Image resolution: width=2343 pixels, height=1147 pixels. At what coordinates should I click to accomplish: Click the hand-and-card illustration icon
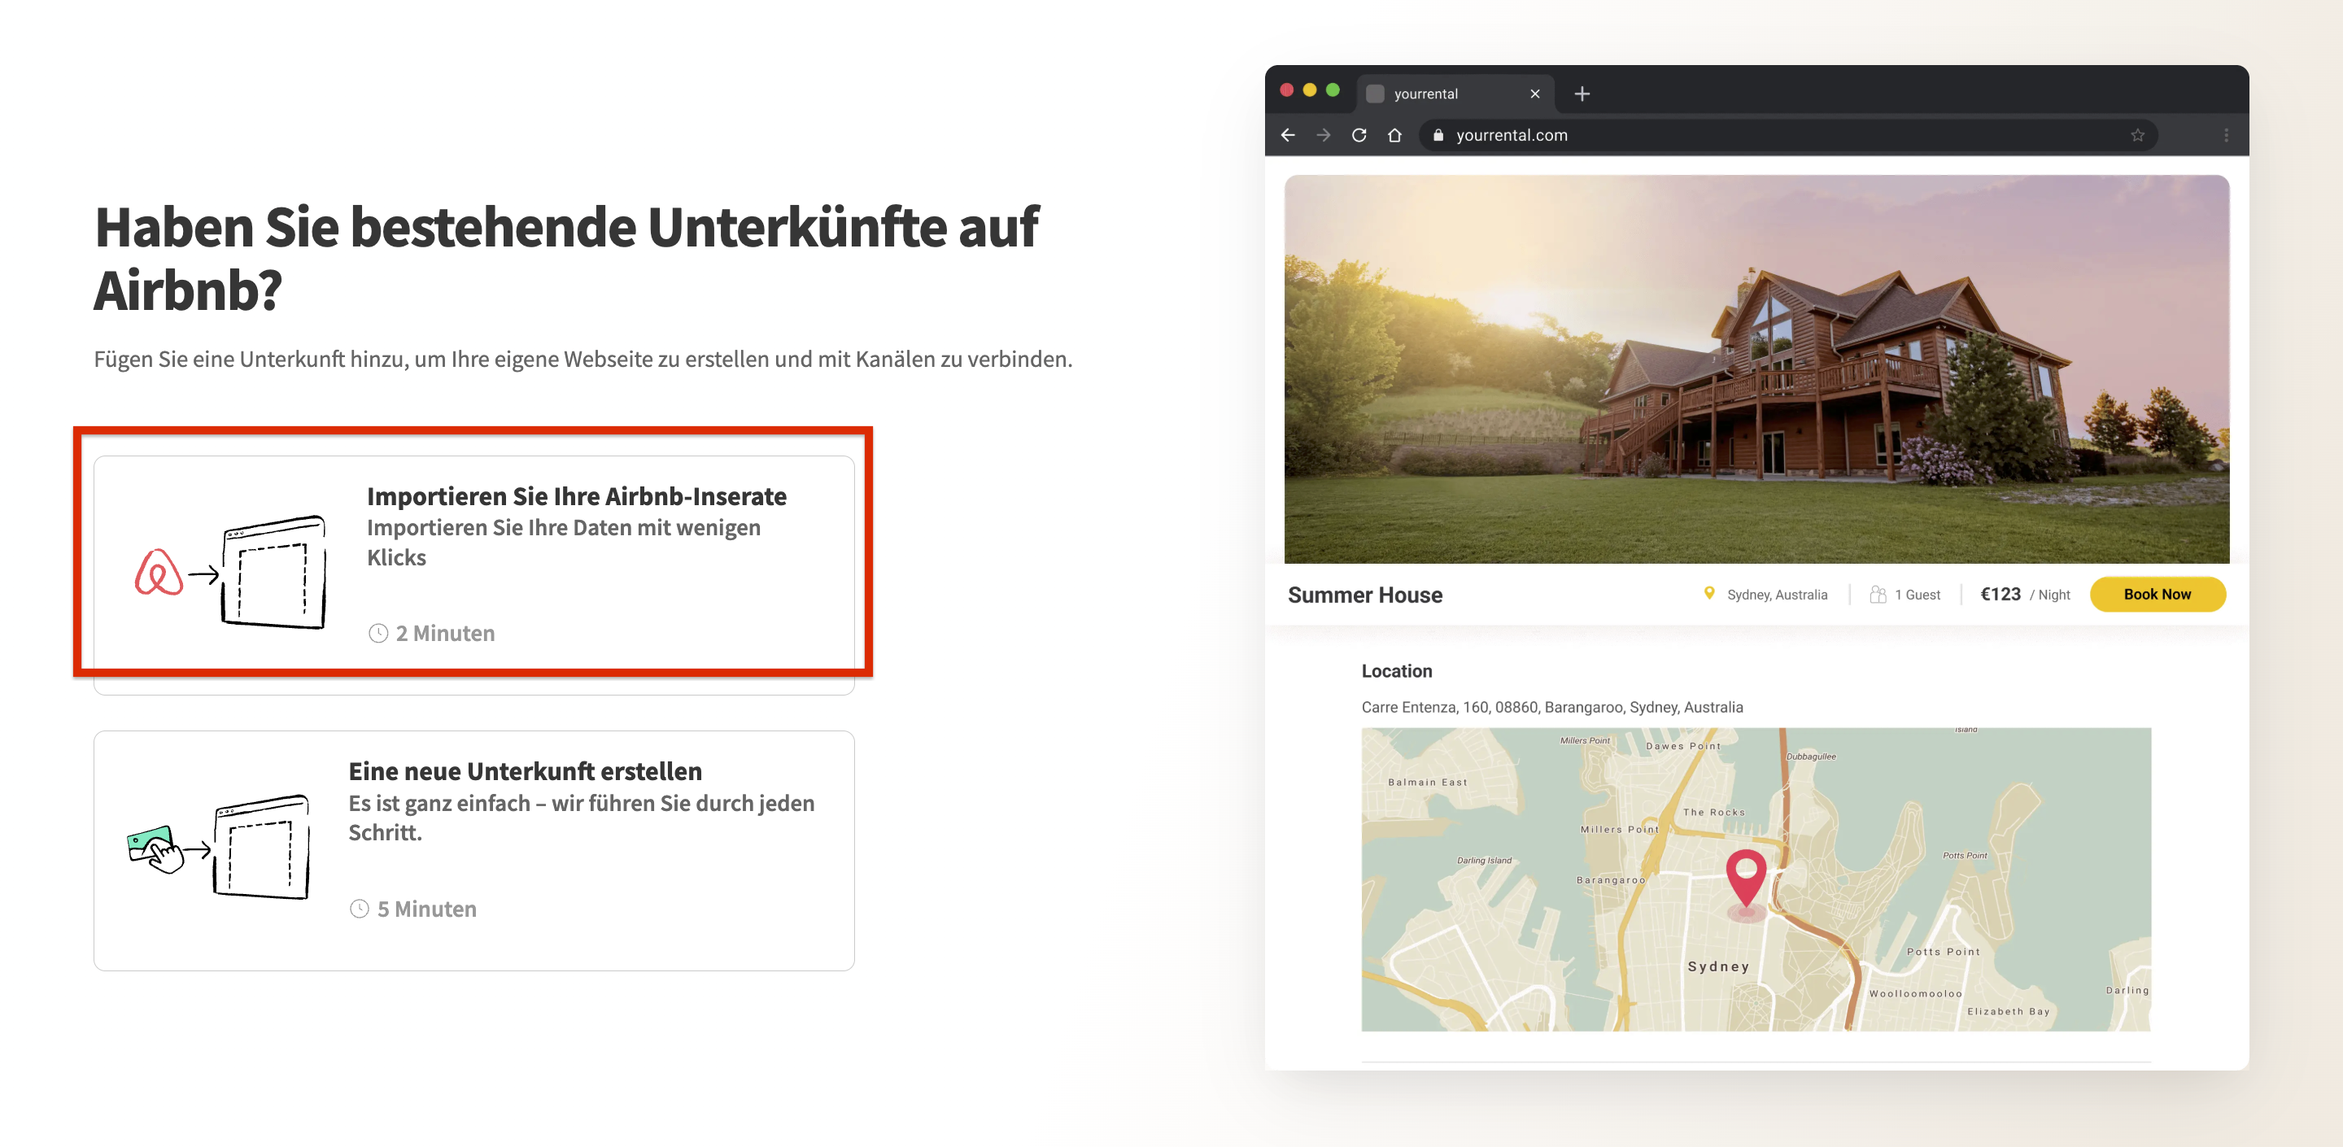pyautogui.click(x=155, y=848)
